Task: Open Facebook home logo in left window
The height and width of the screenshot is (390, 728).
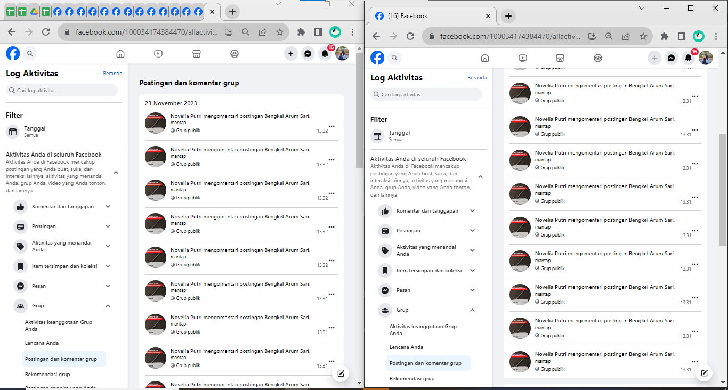Action: tap(13, 53)
